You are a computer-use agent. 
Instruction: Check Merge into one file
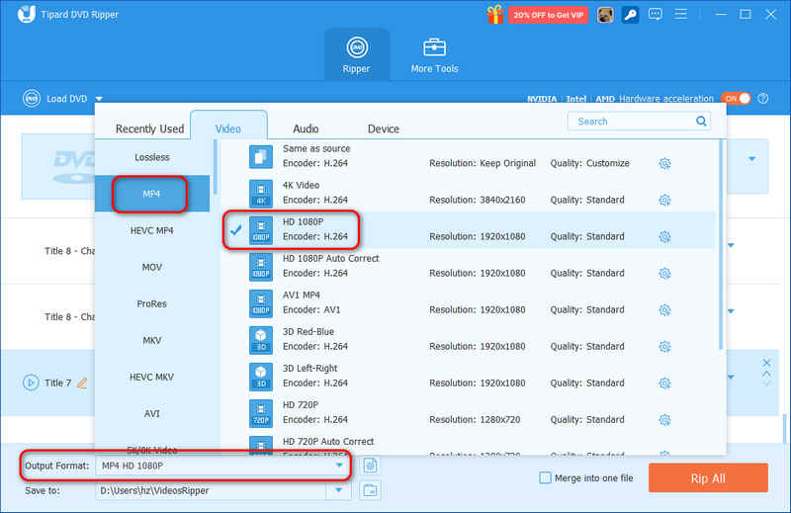545,477
